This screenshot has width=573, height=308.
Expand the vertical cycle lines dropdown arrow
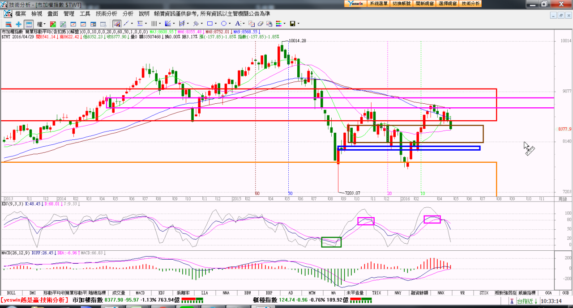point(160,24)
